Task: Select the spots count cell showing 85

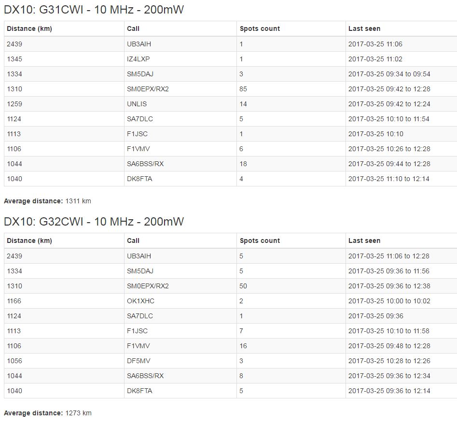Action: click(243, 89)
